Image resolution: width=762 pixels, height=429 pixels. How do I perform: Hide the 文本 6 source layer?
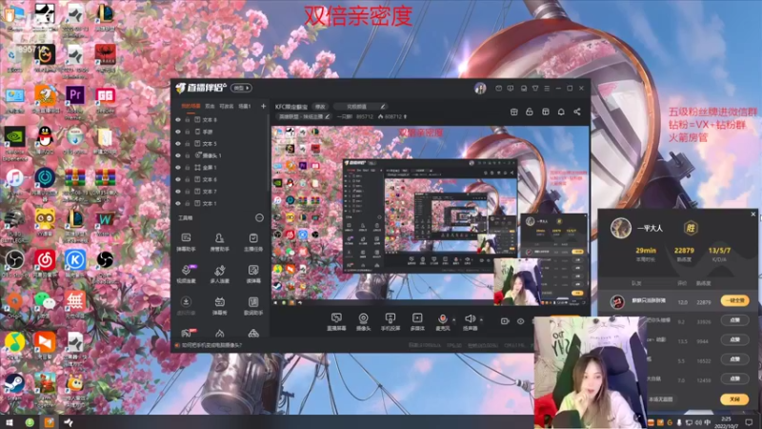tap(178, 179)
